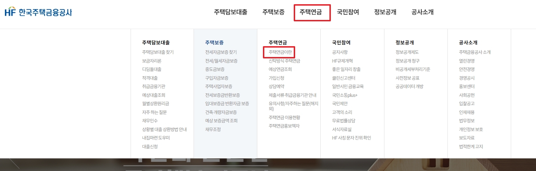Open 주택금융공사 소개 link
Image resolution: width=536 pixels, height=171 pixels.
[x=475, y=52]
